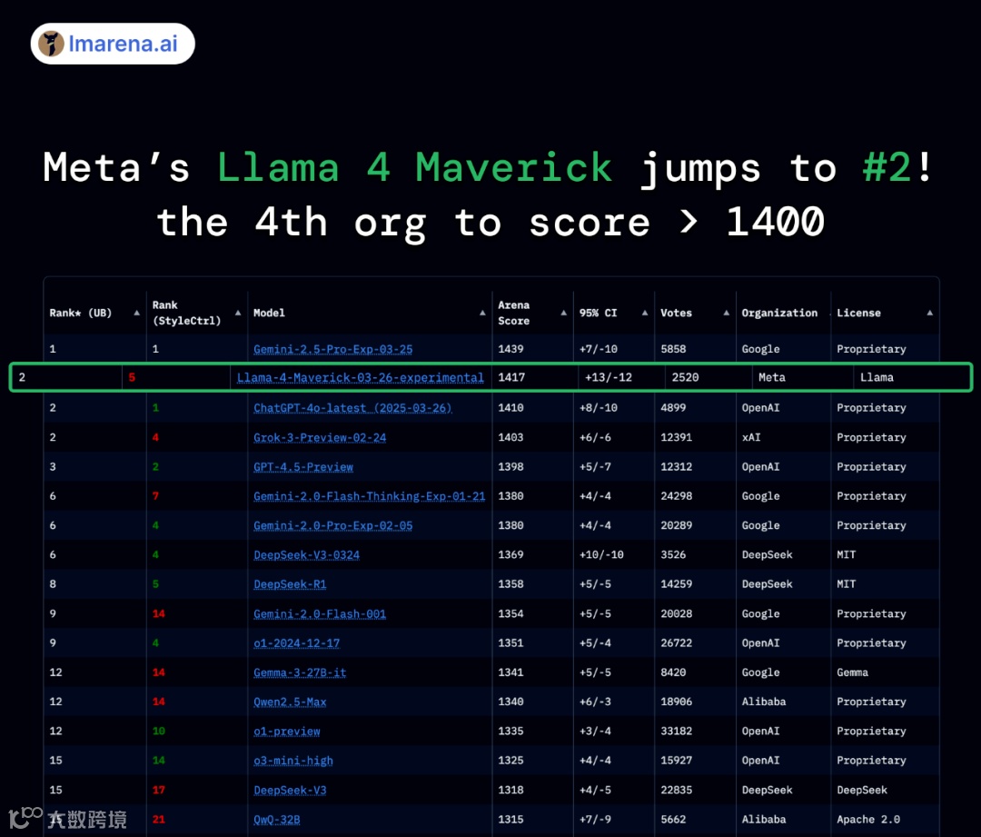
Task: Open Gemini-2.5-Pro-Exp-03-25 model link
Action: 332,349
